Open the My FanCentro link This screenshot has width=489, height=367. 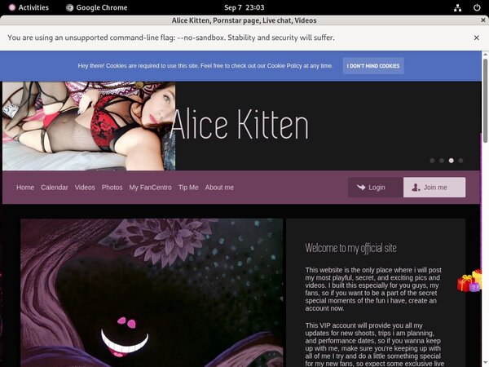(x=151, y=188)
